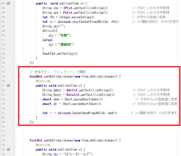Click the implements-method gutter icon on line 61
Screen dimensions: 181x156
(8, 85)
